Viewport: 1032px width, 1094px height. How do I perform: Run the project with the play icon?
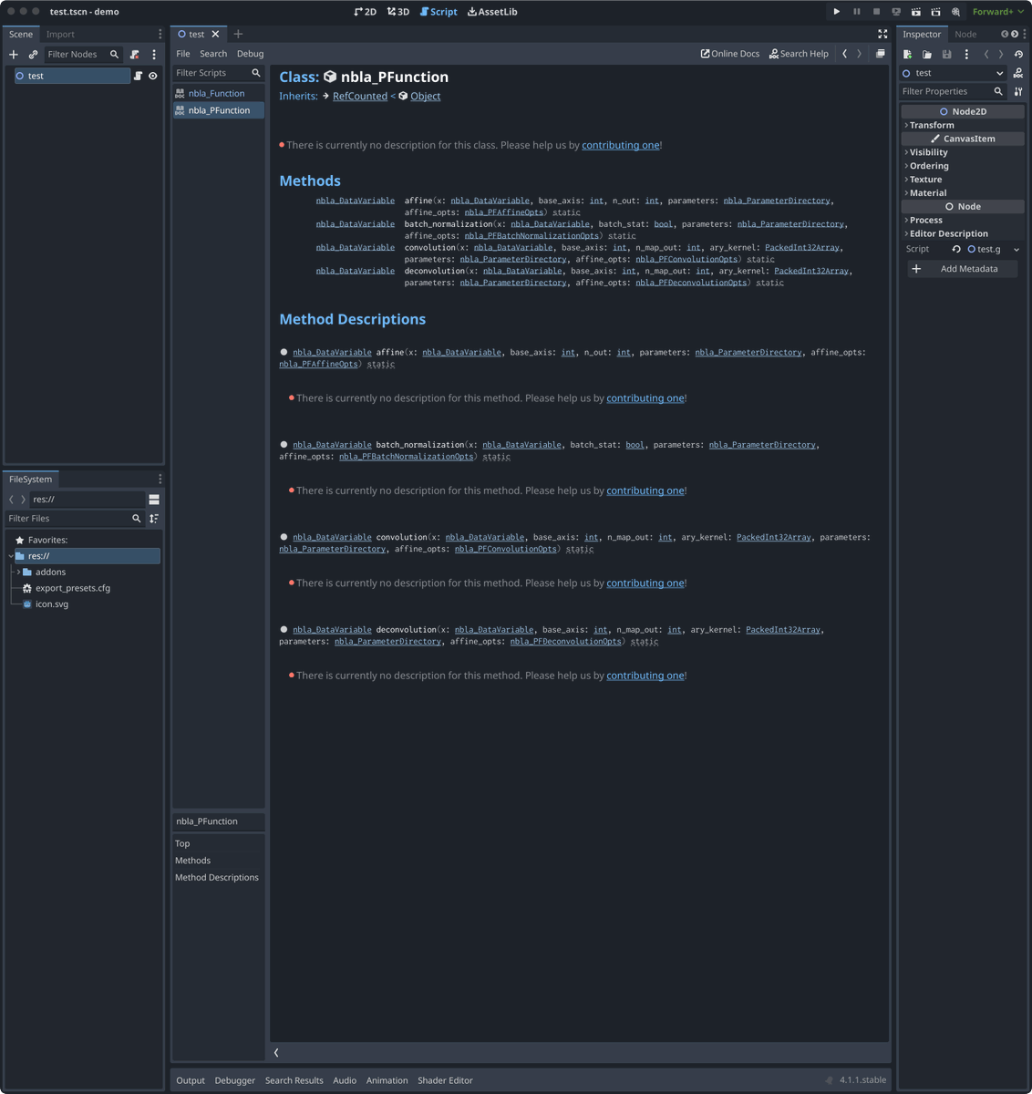[x=836, y=12]
